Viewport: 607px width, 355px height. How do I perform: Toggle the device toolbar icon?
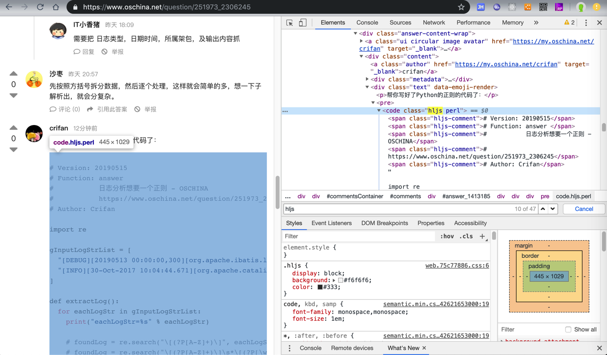pyautogui.click(x=303, y=23)
